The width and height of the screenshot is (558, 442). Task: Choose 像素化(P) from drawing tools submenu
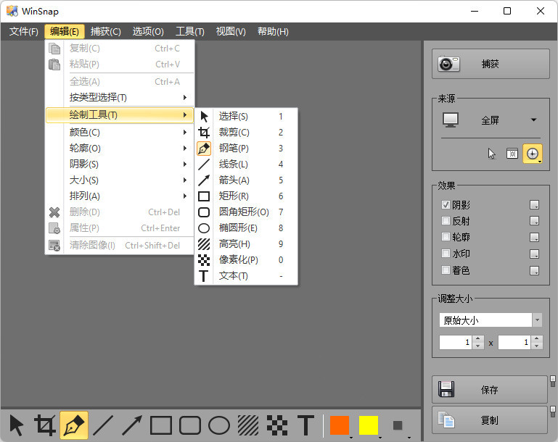[x=246, y=260]
